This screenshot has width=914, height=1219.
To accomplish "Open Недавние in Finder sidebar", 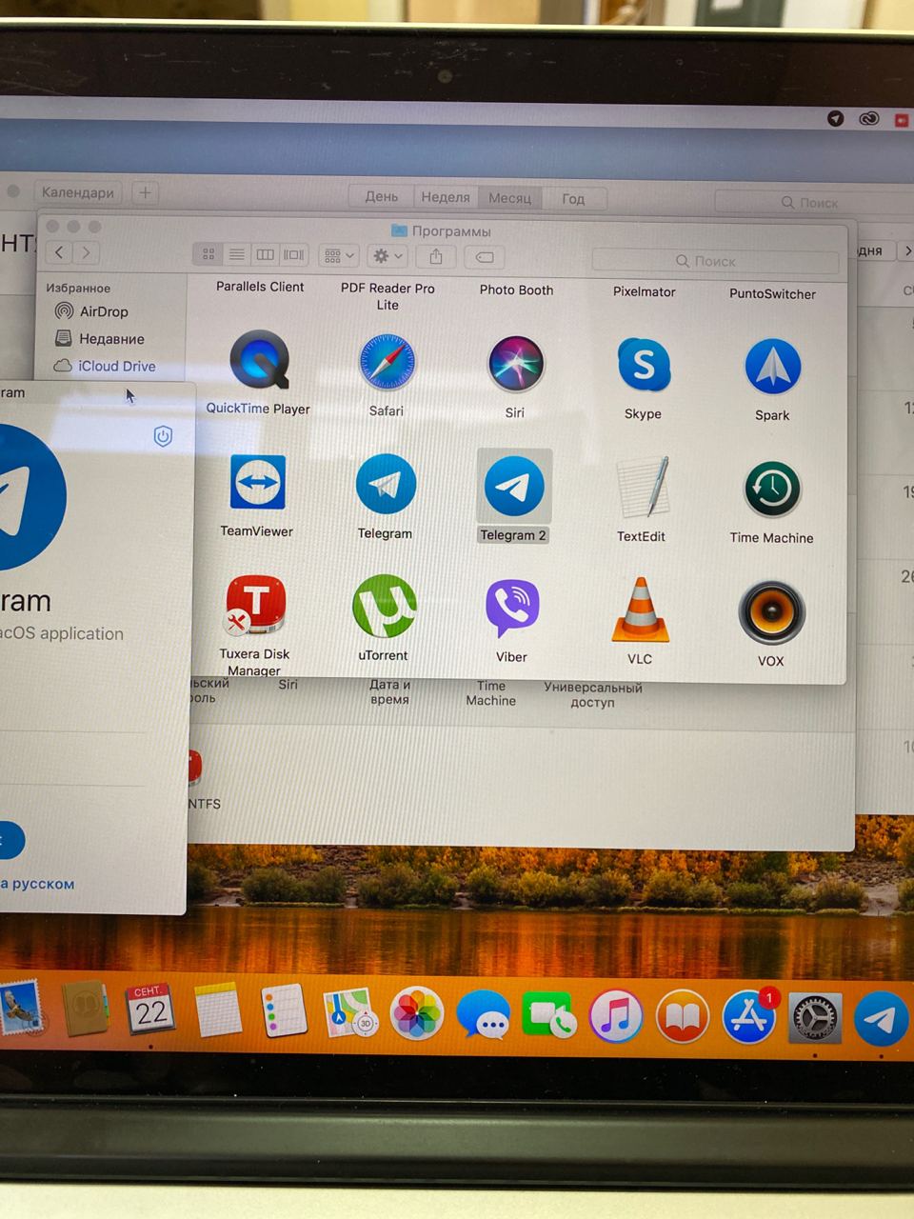I will click(100, 338).
